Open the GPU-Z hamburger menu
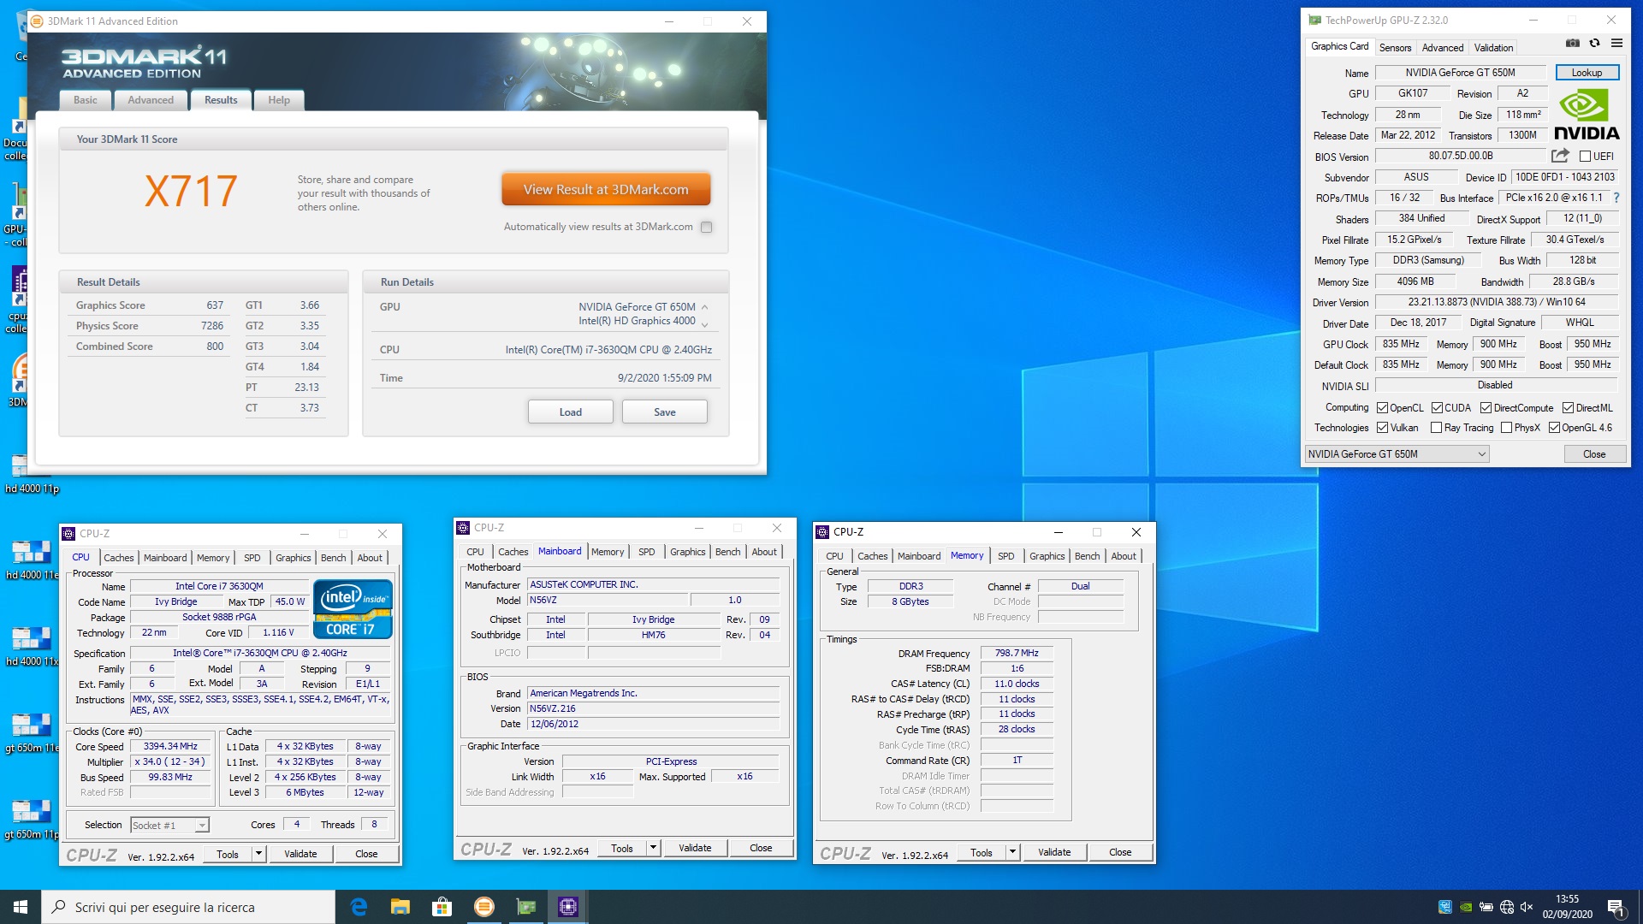Screen dimensions: 1643x924 pyautogui.click(x=1616, y=43)
